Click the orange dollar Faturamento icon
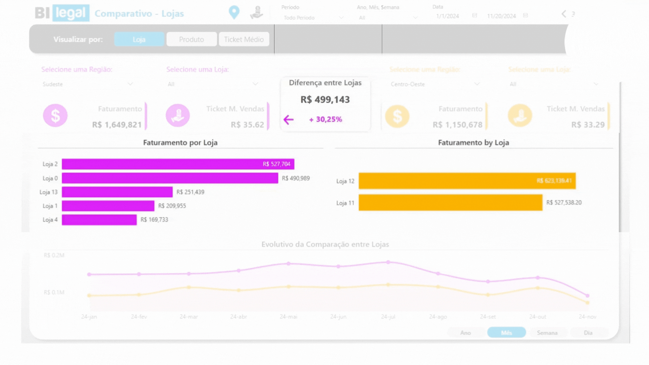 pos(397,116)
